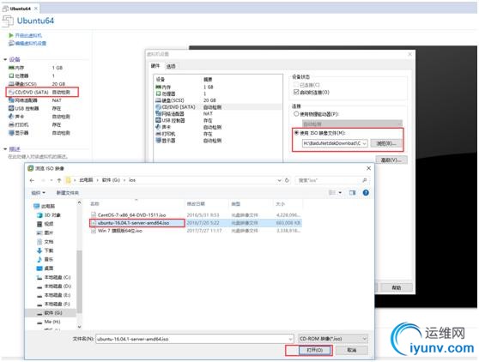Open the CD-ROM image (*.iso) file type dropdown
Image resolution: width=479 pixels, height=362 pixels.
click(x=333, y=339)
